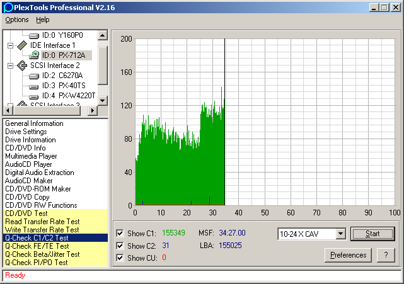This screenshot has height=284, width=404.
Task: Select General Information function
Action: (x=34, y=123)
